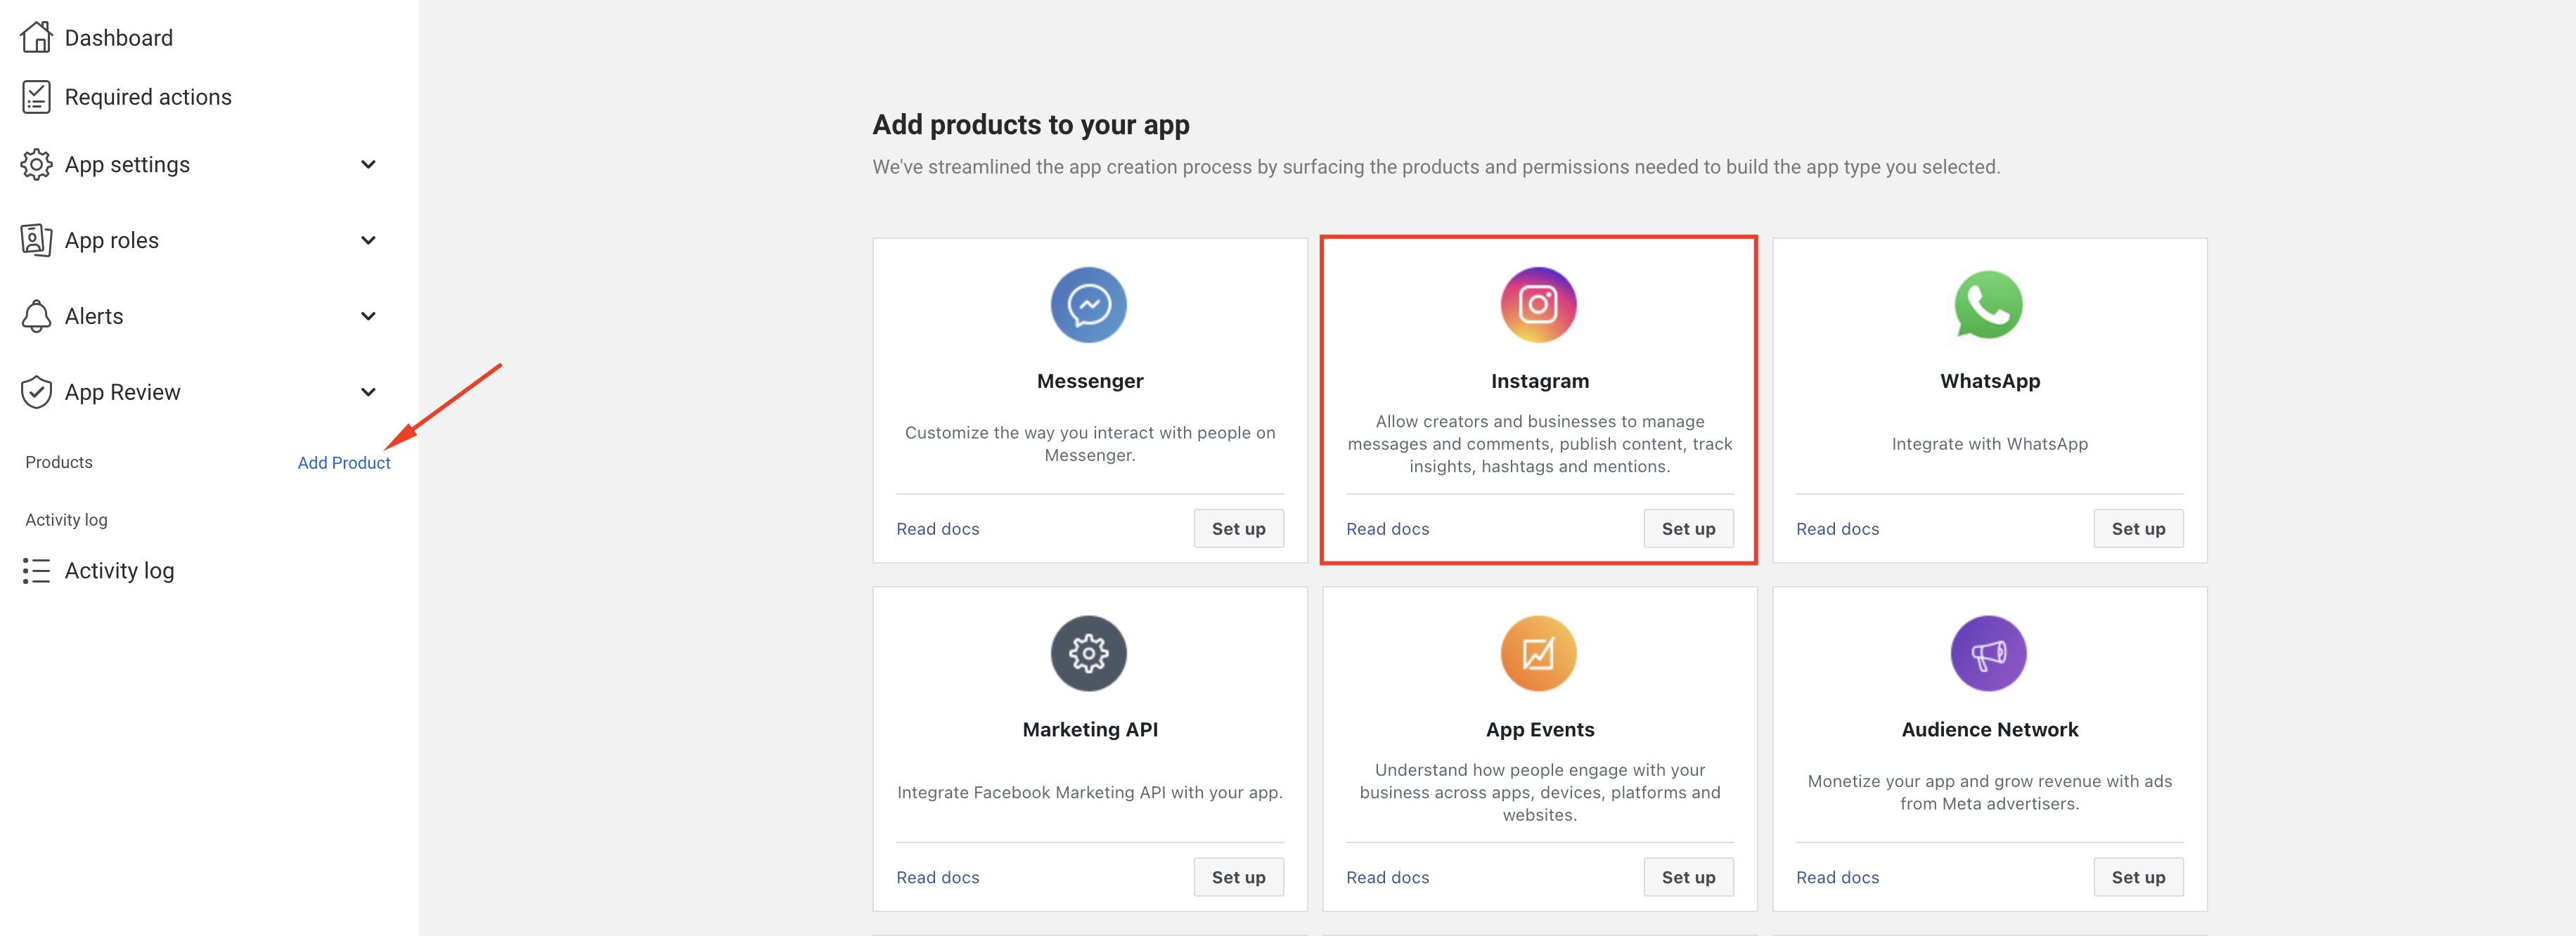Viewport: 2576px width, 936px height.
Task: Click the Add Product link
Action: click(x=344, y=463)
